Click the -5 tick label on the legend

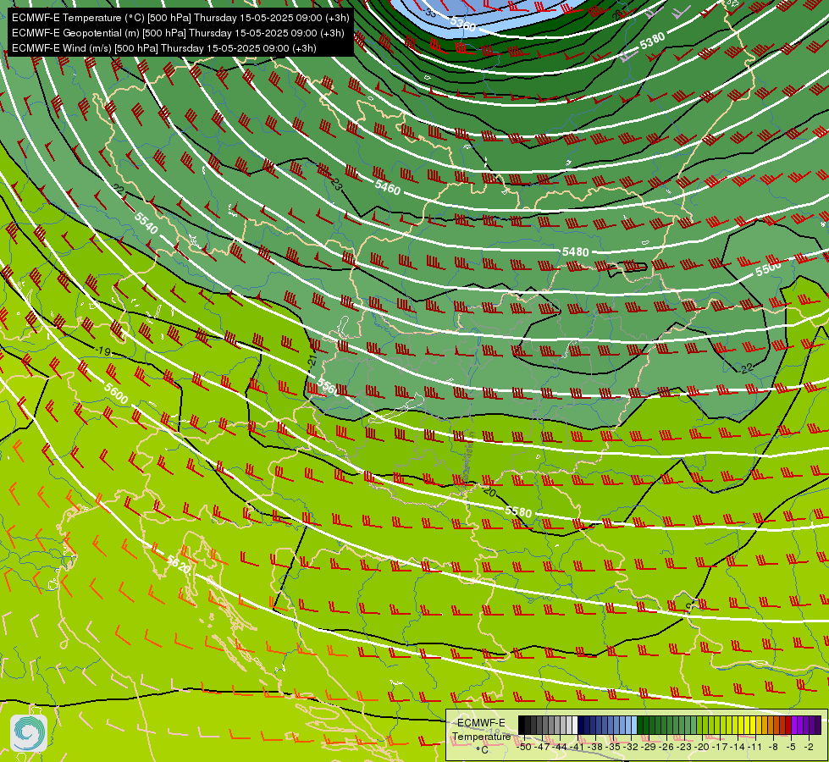790,747
